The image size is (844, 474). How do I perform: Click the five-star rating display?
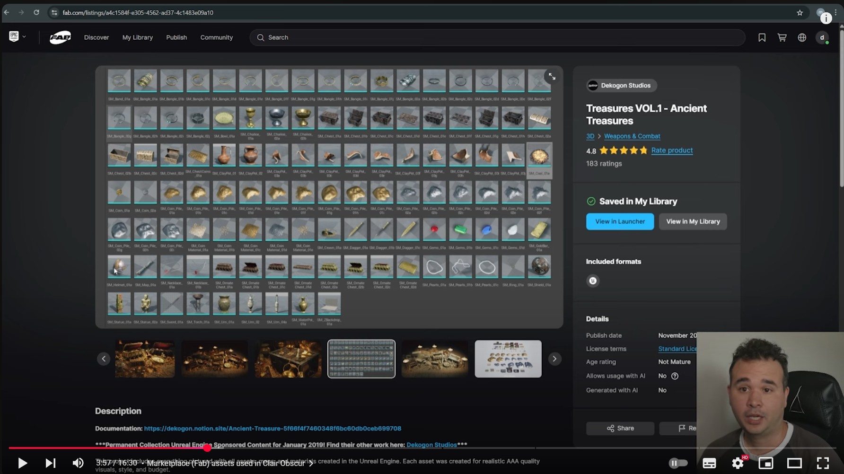point(624,150)
